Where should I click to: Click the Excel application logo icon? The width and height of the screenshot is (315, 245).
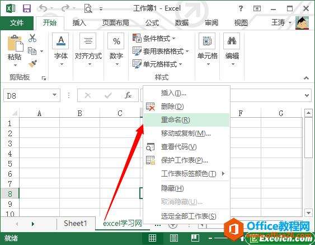[11, 8]
